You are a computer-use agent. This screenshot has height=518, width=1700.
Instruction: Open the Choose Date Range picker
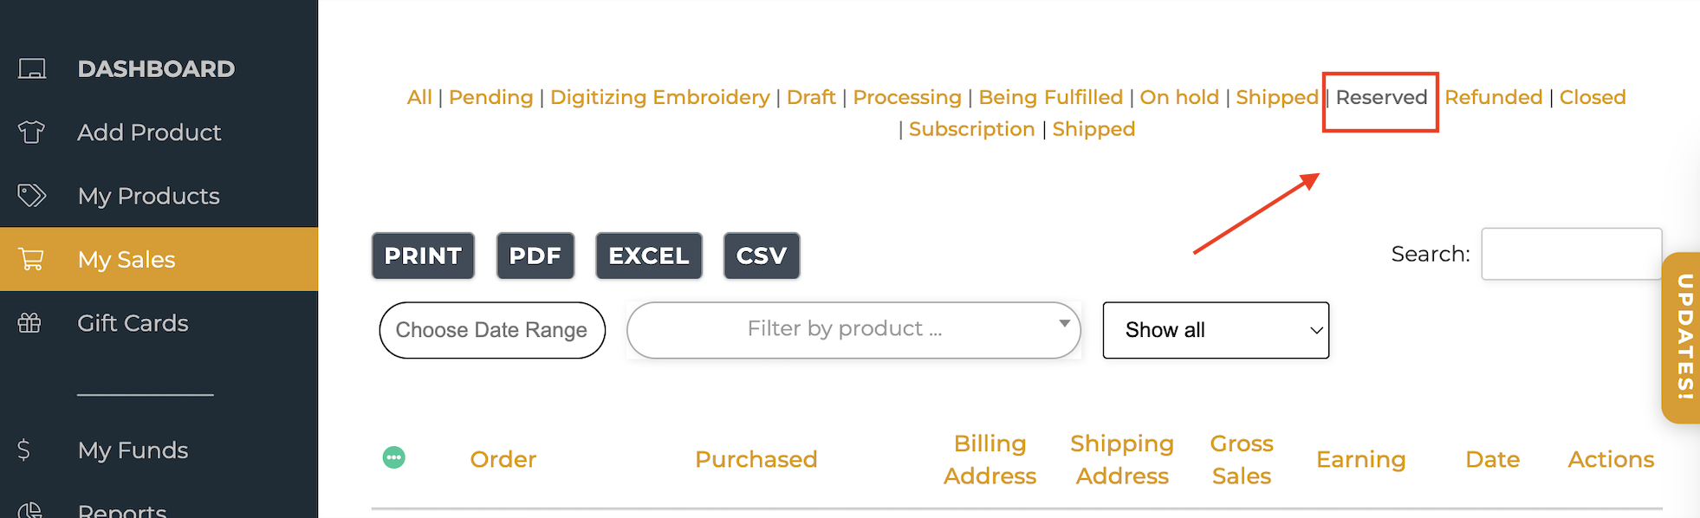pyautogui.click(x=491, y=330)
